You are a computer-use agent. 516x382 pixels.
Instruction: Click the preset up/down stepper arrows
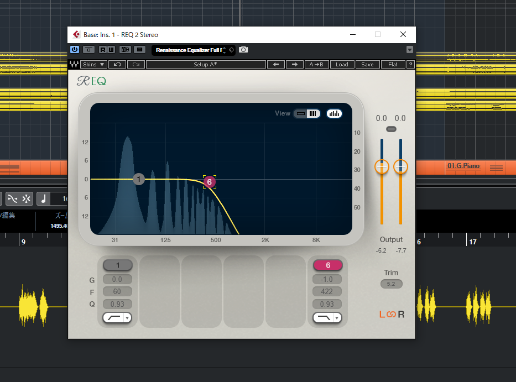coord(225,50)
